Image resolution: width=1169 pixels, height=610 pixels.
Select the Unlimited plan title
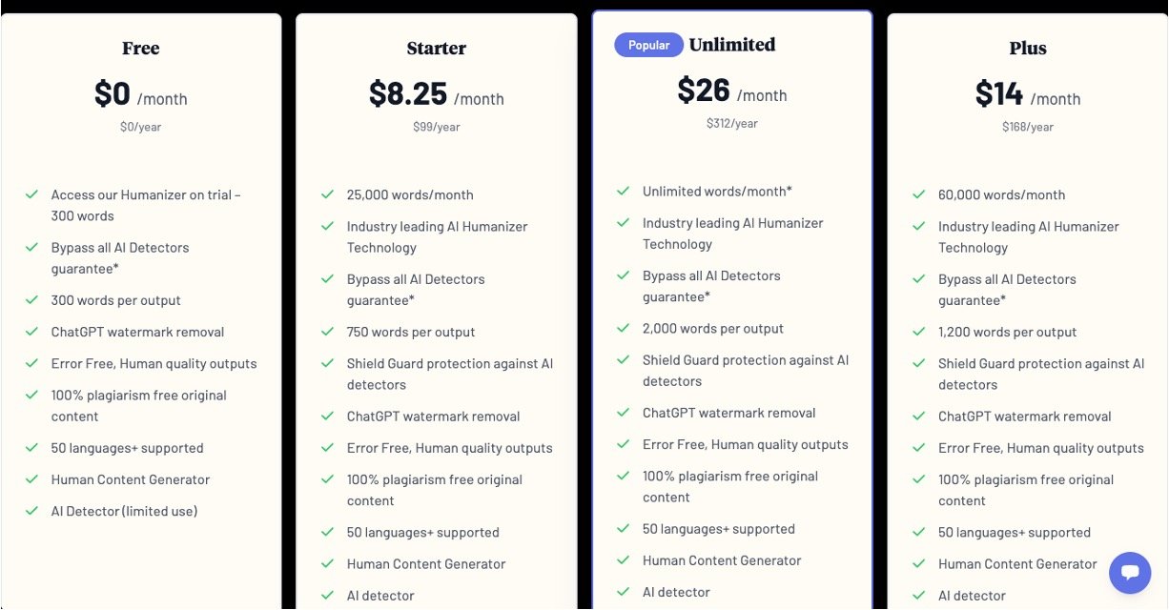[x=732, y=45]
